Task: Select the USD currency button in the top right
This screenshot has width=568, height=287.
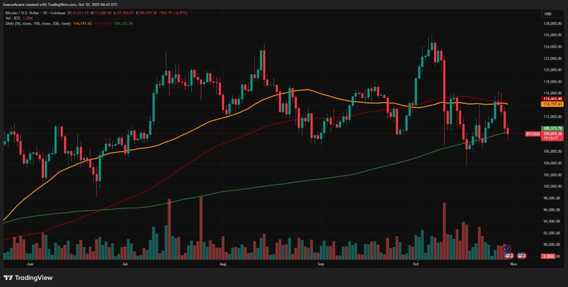Action: [x=552, y=13]
